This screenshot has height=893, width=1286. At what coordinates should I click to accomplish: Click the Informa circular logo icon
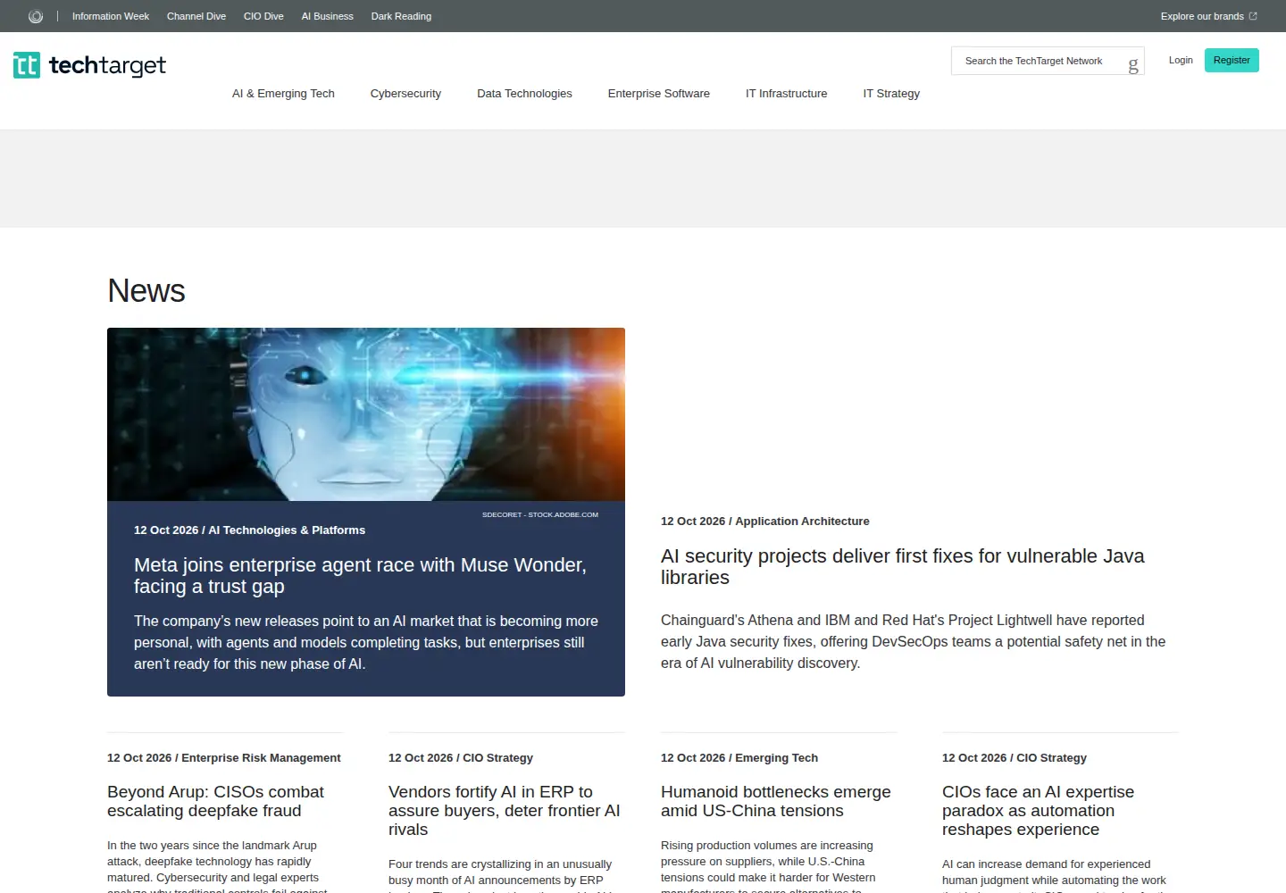[36, 16]
